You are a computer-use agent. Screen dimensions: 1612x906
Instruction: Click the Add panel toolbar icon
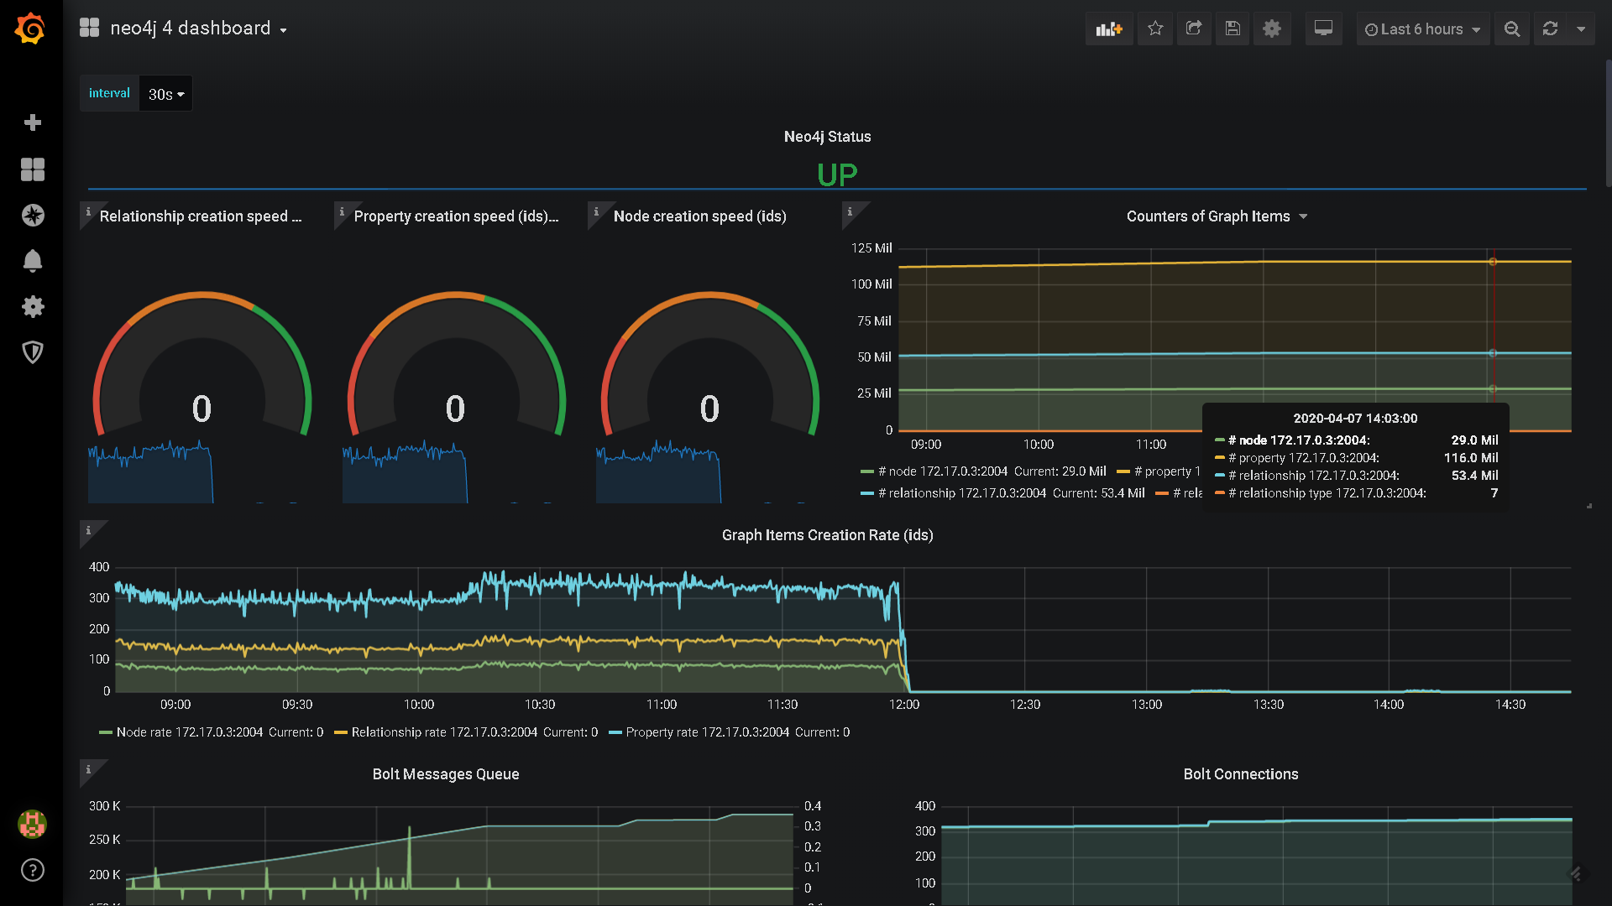(1108, 29)
